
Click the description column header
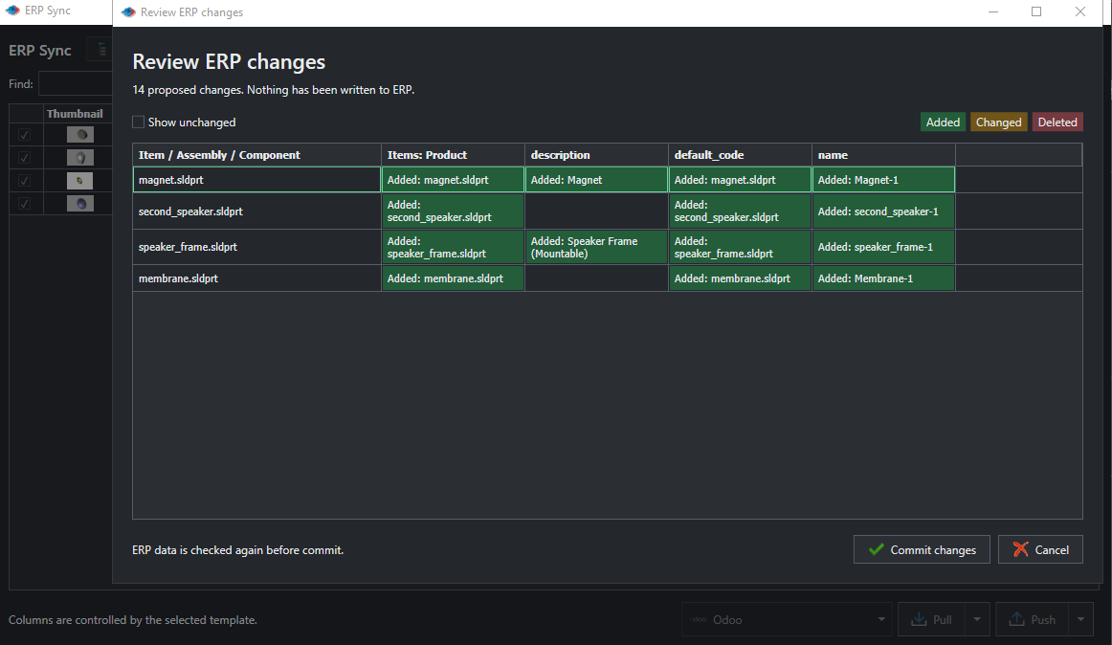[596, 155]
